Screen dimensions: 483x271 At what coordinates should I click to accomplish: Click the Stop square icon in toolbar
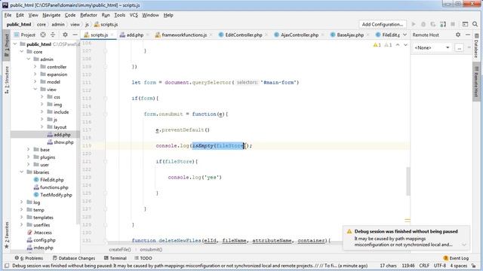point(453,24)
